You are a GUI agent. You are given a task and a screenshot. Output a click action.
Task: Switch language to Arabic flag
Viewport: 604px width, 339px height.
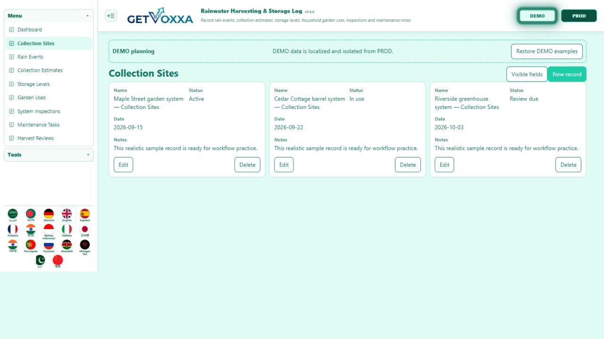click(13, 215)
